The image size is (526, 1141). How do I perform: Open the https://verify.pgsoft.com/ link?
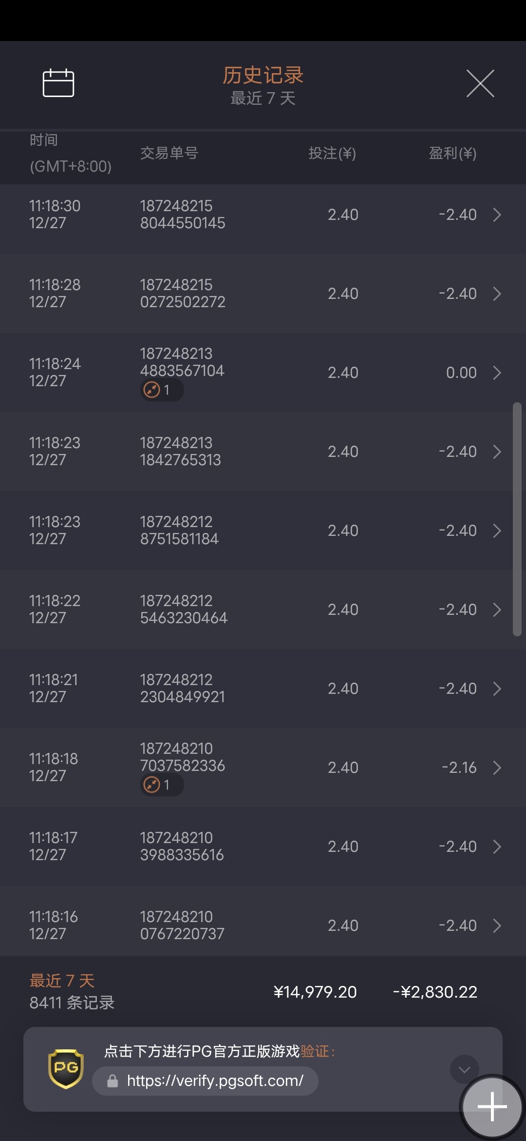215,1081
